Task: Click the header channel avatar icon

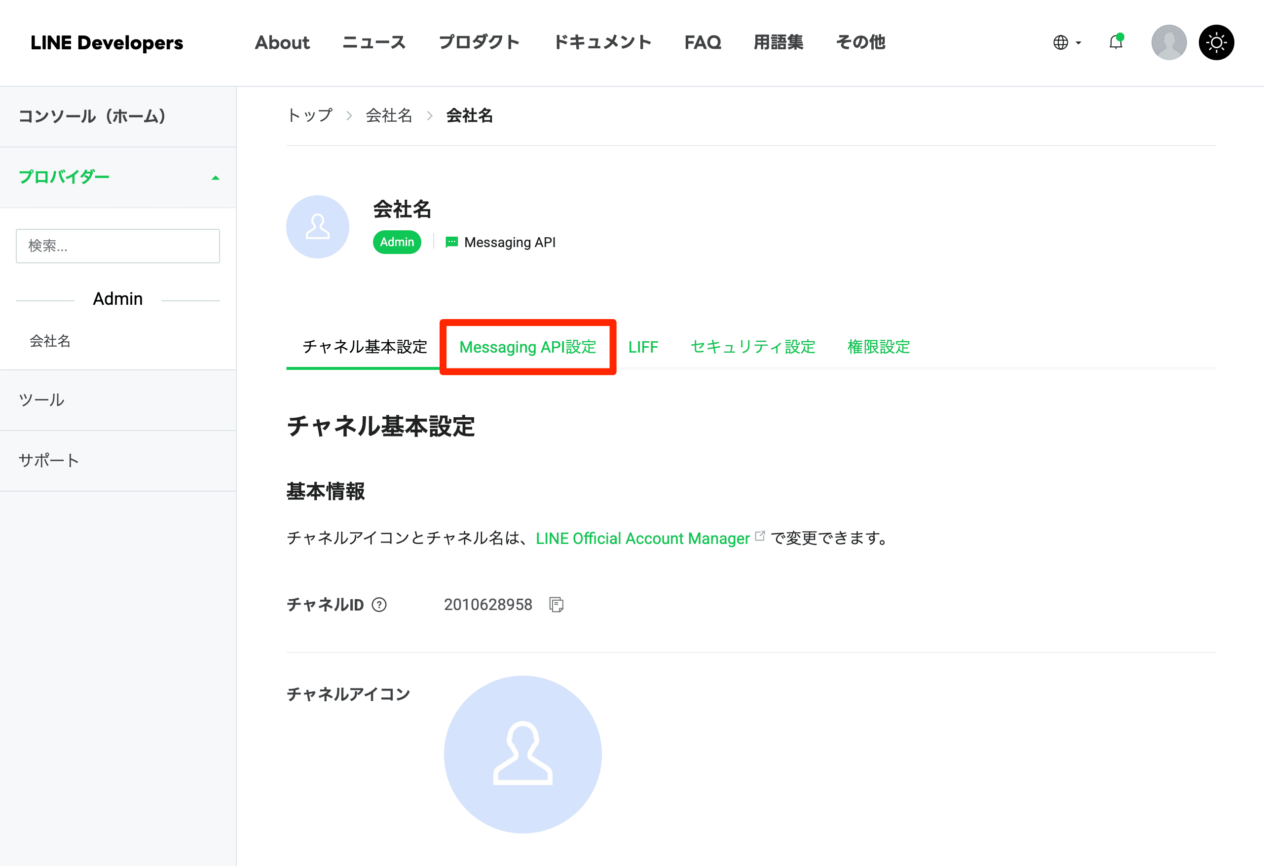Action: [318, 227]
